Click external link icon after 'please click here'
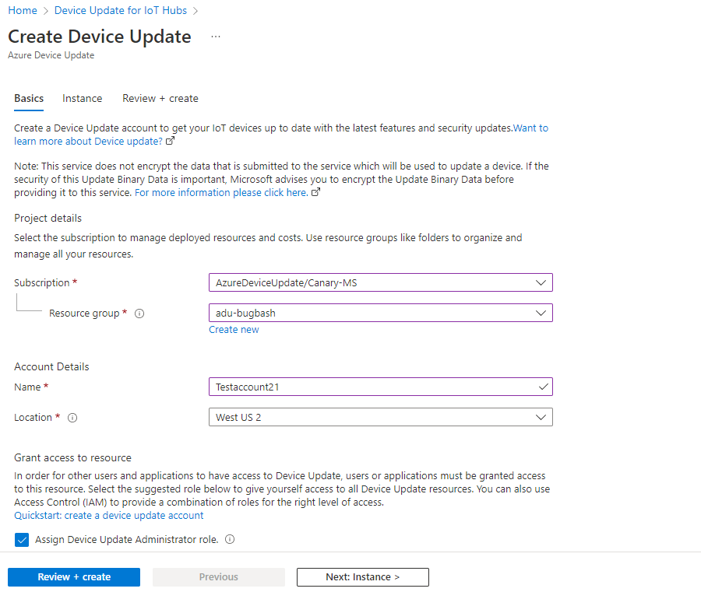Viewport: 701px width, 599px height. coord(315,193)
